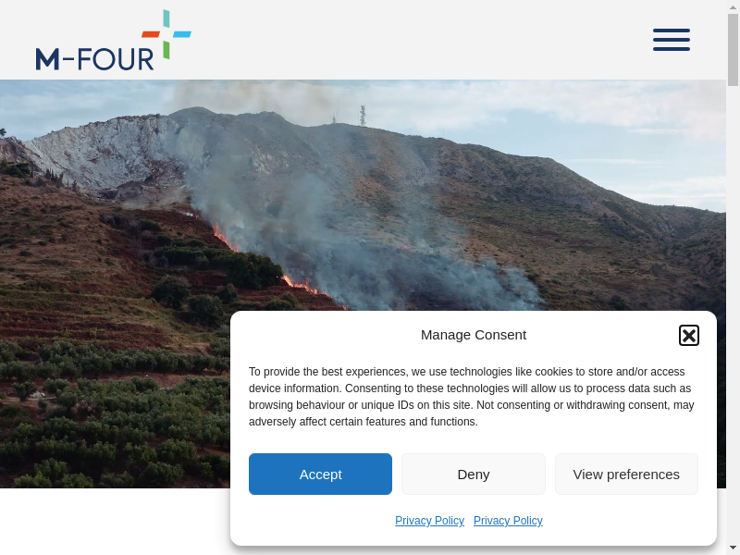Close the Manage Consent dialog
Image resolution: width=740 pixels, height=555 pixels.
(688, 336)
